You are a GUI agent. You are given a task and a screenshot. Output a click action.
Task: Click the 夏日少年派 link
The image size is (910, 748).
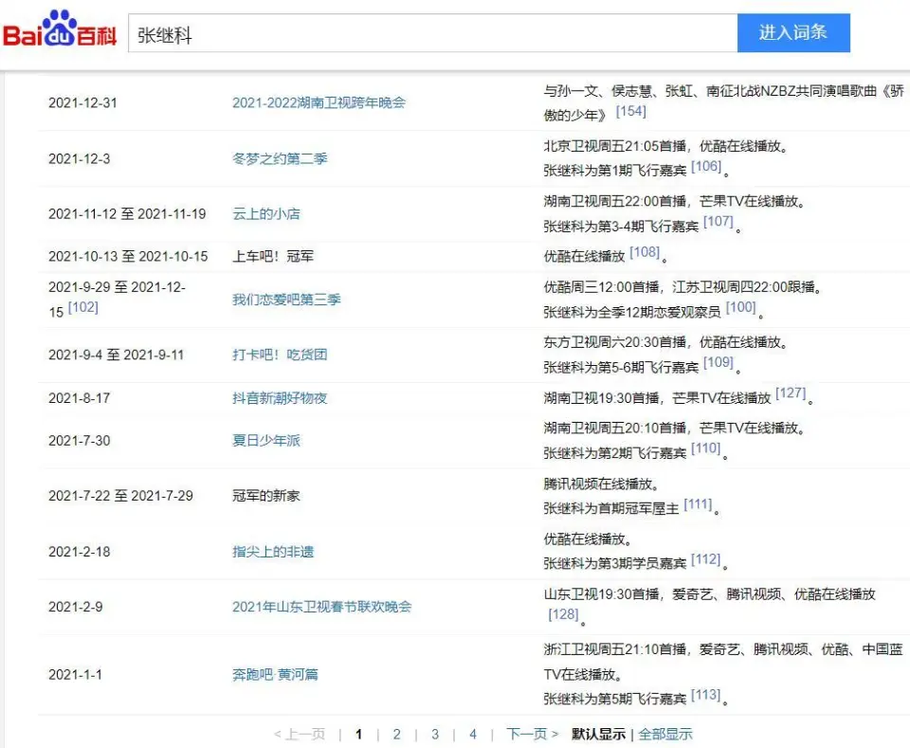click(x=266, y=441)
